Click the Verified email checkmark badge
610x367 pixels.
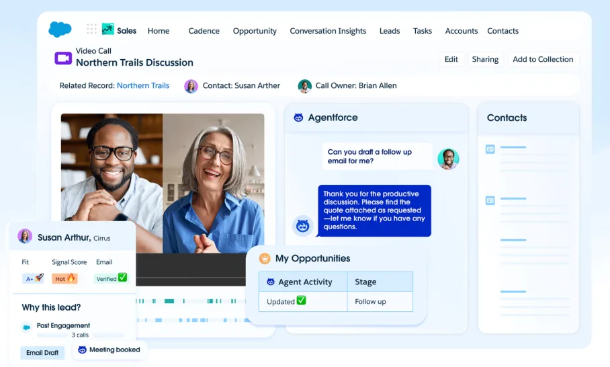pos(111,278)
